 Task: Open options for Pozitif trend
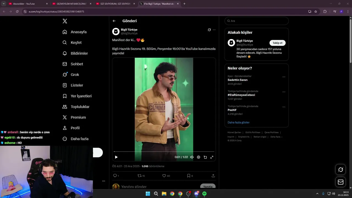coord(284,107)
